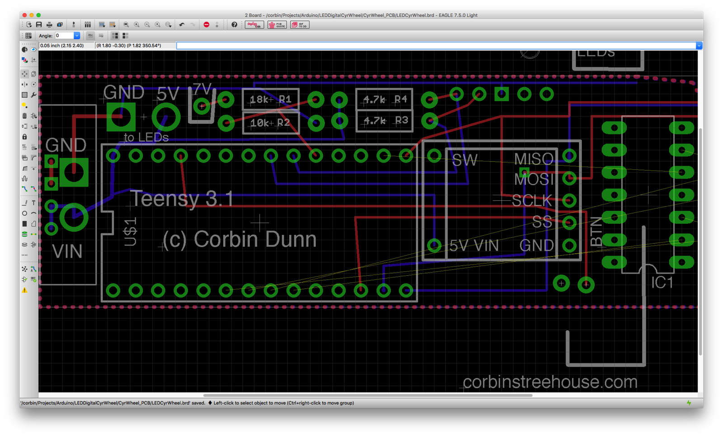Open the Errors warning triangle tool
The image size is (723, 436).
click(24, 290)
